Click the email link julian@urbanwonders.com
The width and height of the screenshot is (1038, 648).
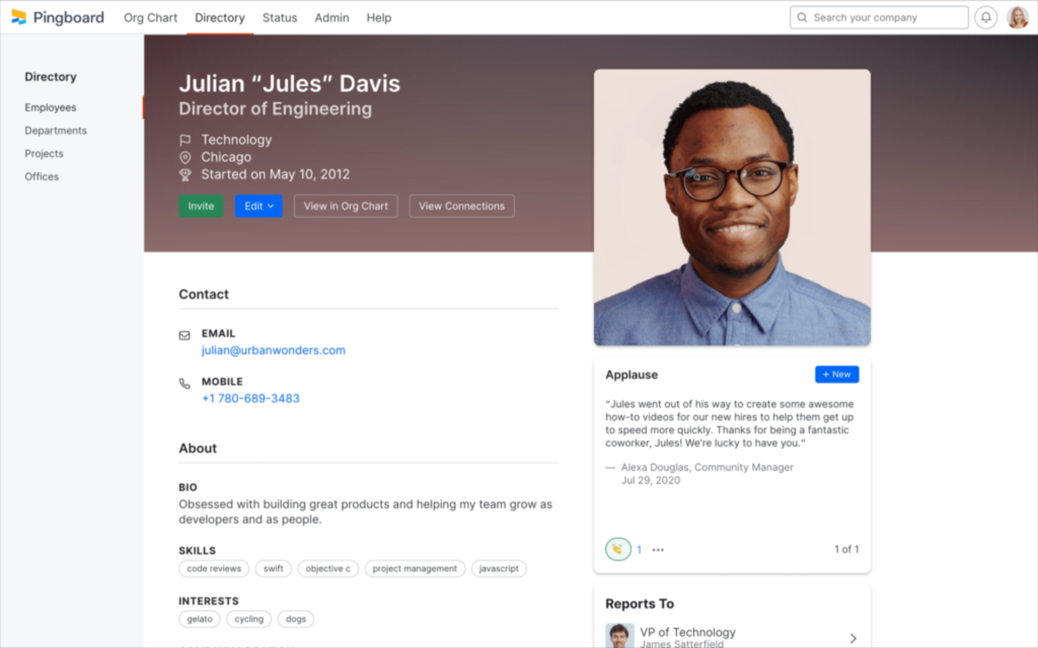pos(273,350)
